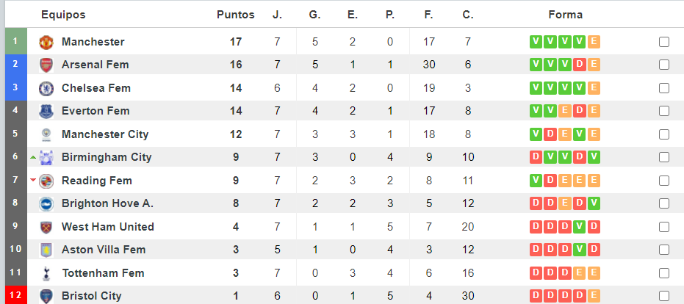Click the Tottenham Fem club crest

click(x=46, y=273)
